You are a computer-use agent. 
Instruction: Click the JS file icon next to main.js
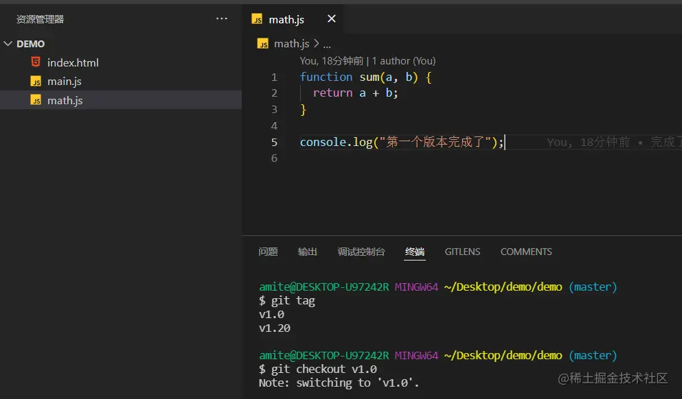coord(36,81)
